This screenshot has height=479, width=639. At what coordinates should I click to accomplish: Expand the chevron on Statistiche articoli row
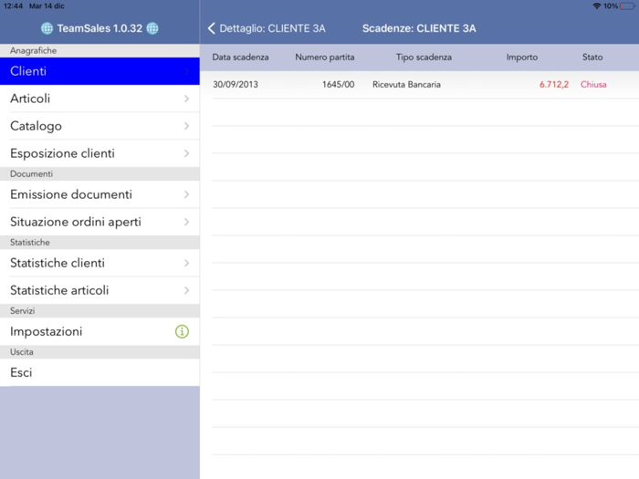[186, 290]
